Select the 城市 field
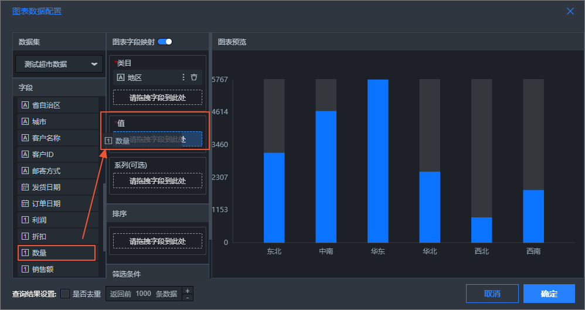The image size is (585, 310). tap(58, 122)
